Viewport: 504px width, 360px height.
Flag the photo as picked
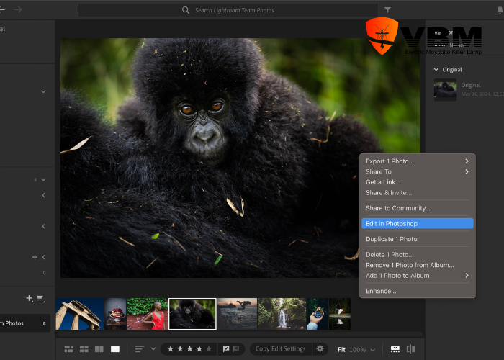click(x=226, y=348)
